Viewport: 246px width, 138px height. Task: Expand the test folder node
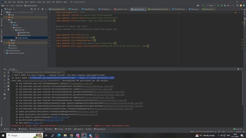[9, 40]
